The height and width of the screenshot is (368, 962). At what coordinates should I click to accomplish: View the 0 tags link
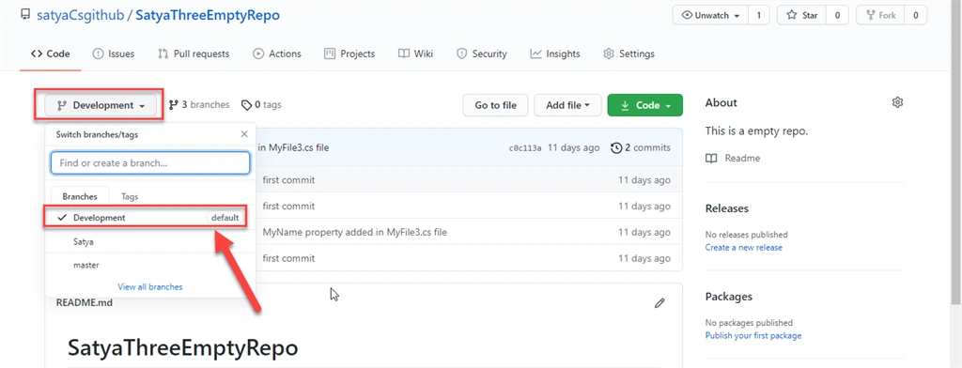point(261,105)
